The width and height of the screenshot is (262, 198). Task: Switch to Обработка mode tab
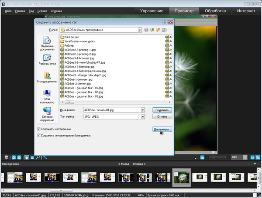pyautogui.click(x=215, y=11)
